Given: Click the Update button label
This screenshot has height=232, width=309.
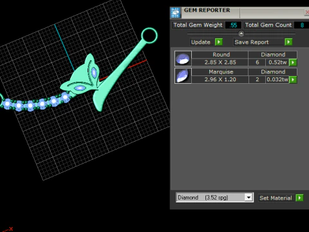Looking at the screenshot, I should click(201, 42).
